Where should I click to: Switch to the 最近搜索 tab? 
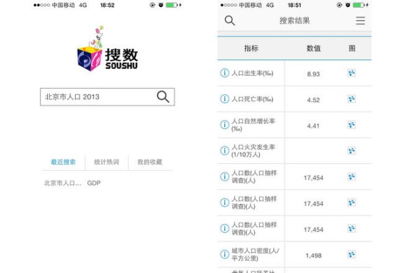point(64,162)
